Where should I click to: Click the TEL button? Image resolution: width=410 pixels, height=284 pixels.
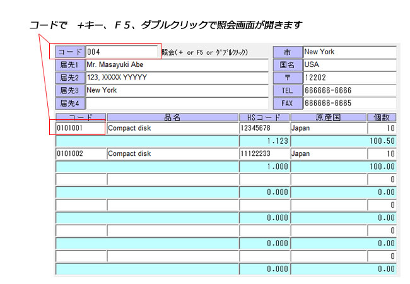288,90
